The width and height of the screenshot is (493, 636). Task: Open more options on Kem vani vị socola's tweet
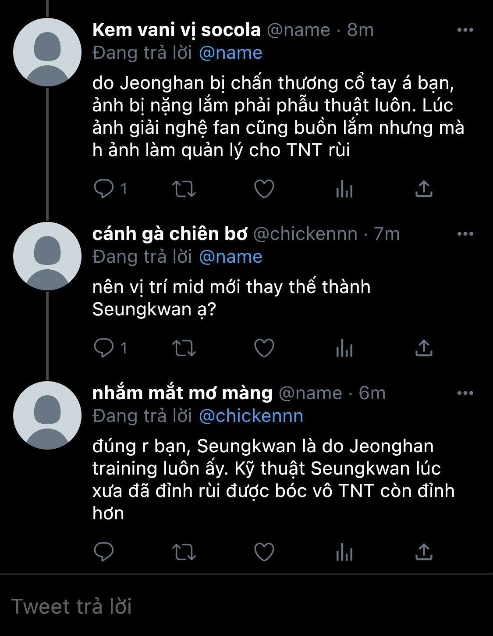[x=465, y=30]
